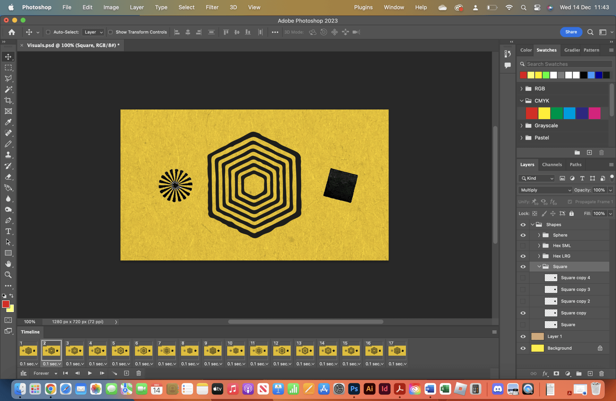Select the Eyedropper tool
616x401 pixels.
pos(8,122)
